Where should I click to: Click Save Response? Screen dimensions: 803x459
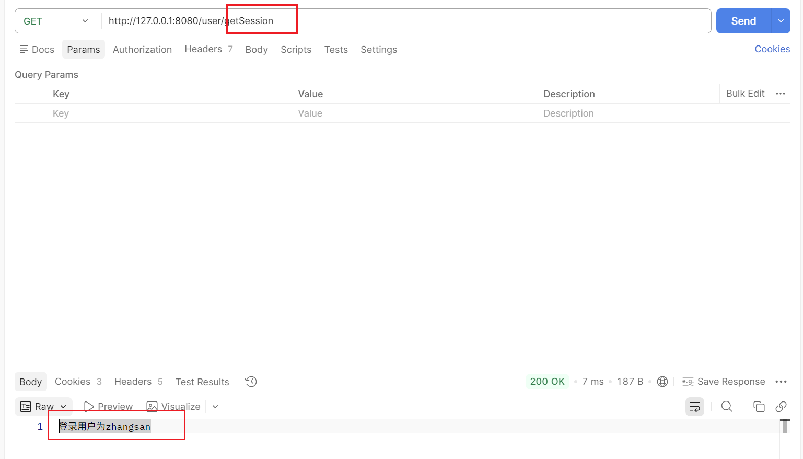724,382
